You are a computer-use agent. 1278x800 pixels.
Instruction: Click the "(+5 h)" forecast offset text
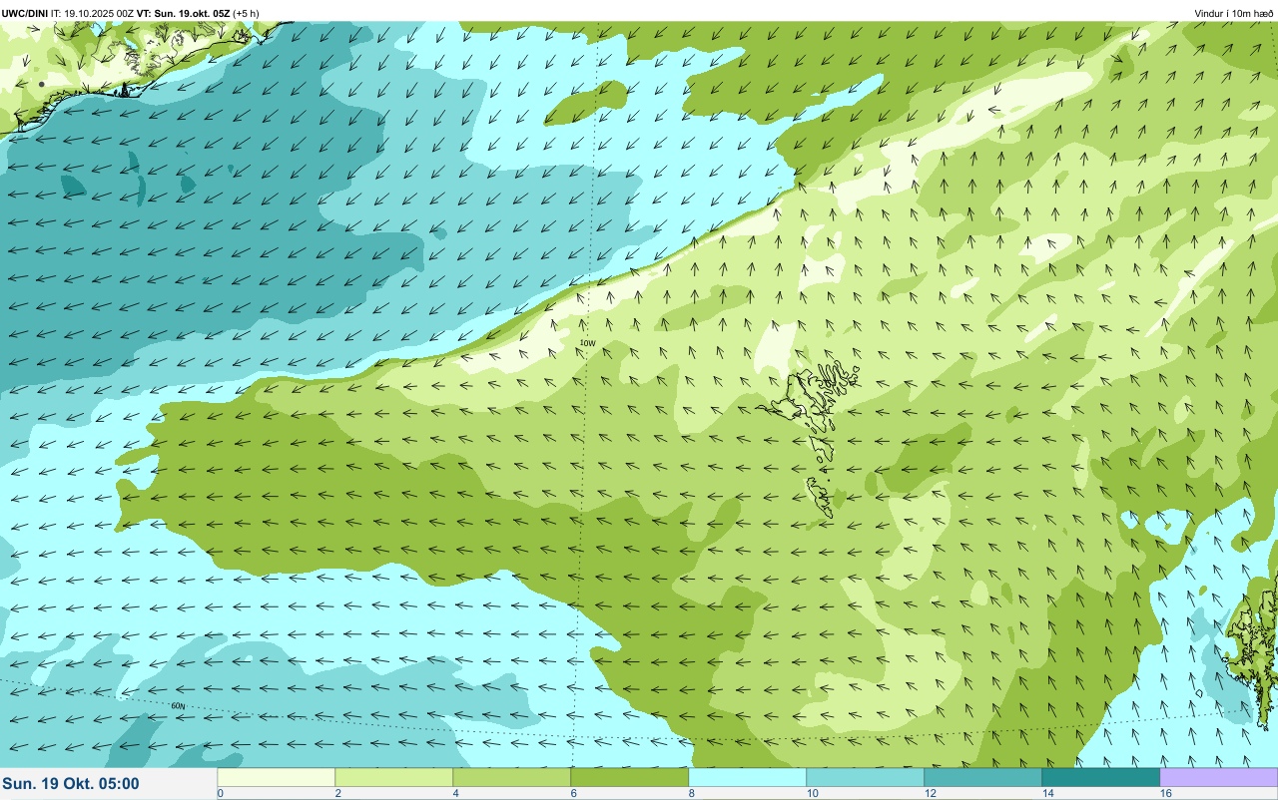click(x=246, y=13)
